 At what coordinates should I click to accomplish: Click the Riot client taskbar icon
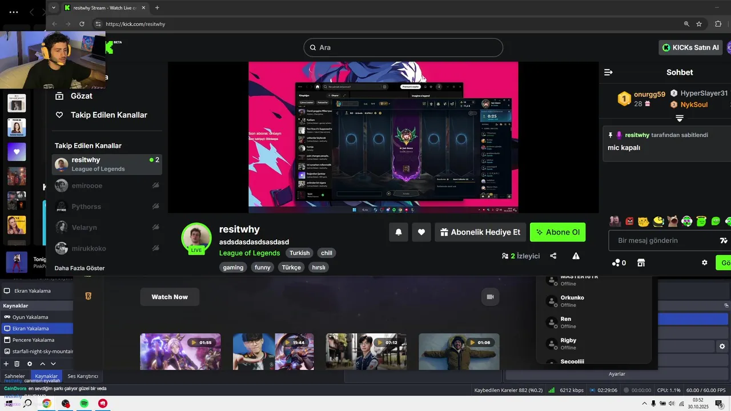click(x=103, y=404)
